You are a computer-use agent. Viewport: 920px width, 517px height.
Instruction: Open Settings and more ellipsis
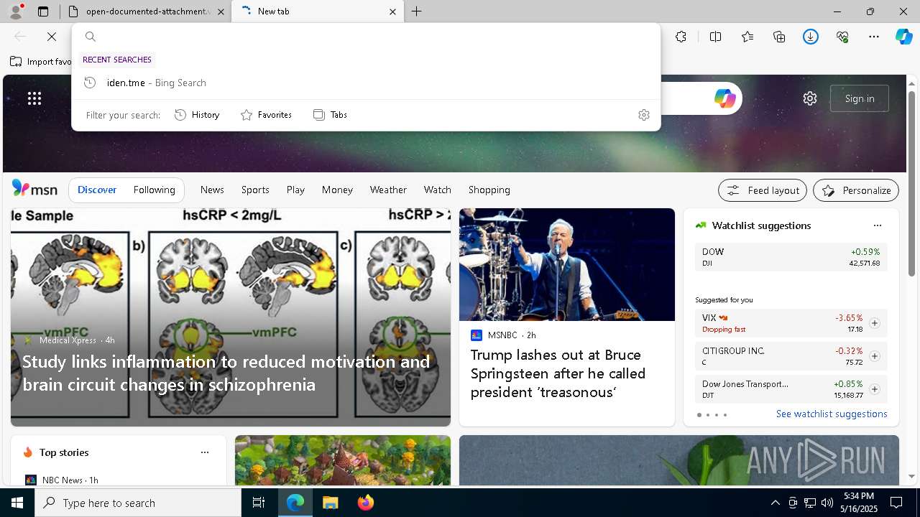[874, 37]
